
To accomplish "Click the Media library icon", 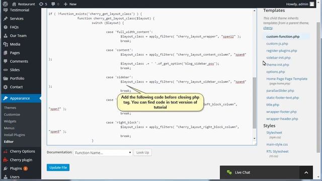I will click(x=6, y=44).
